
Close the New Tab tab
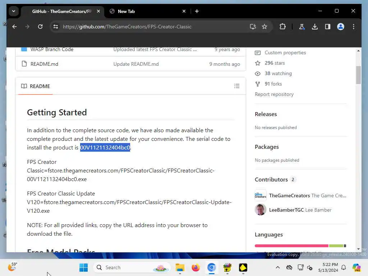click(184, 11)
